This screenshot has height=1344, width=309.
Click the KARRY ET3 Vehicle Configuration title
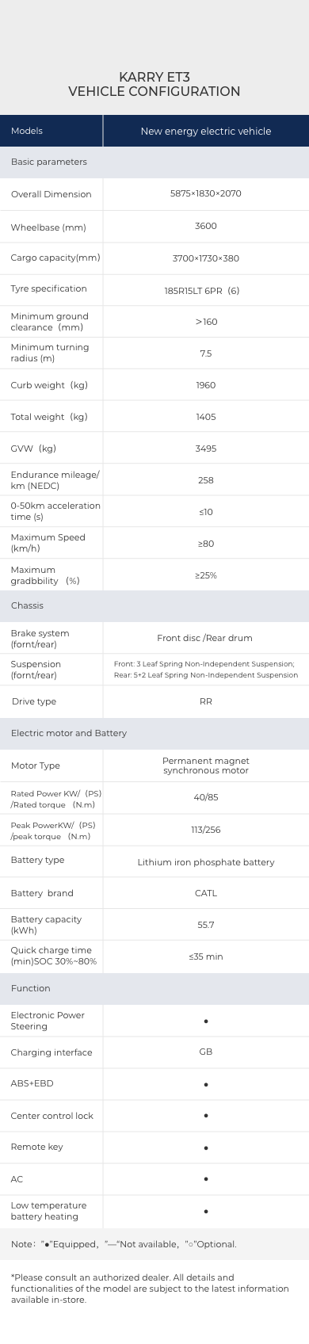[154, 84]
